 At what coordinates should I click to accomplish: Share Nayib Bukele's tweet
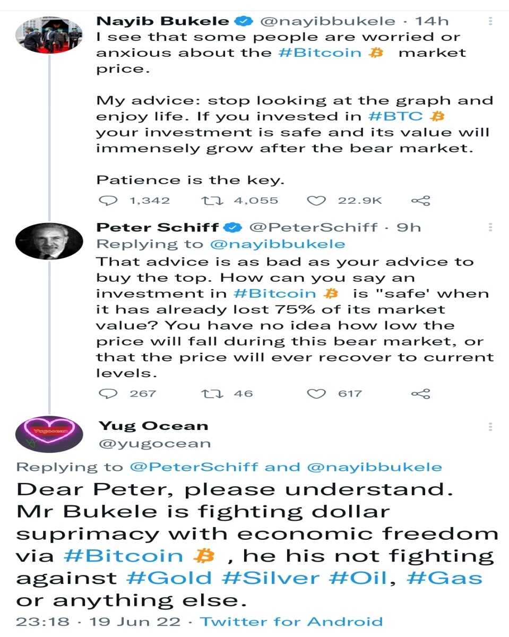click(x=421, y=201)
